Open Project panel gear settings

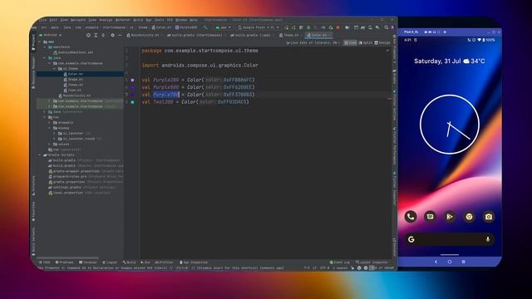click(113, 35)
